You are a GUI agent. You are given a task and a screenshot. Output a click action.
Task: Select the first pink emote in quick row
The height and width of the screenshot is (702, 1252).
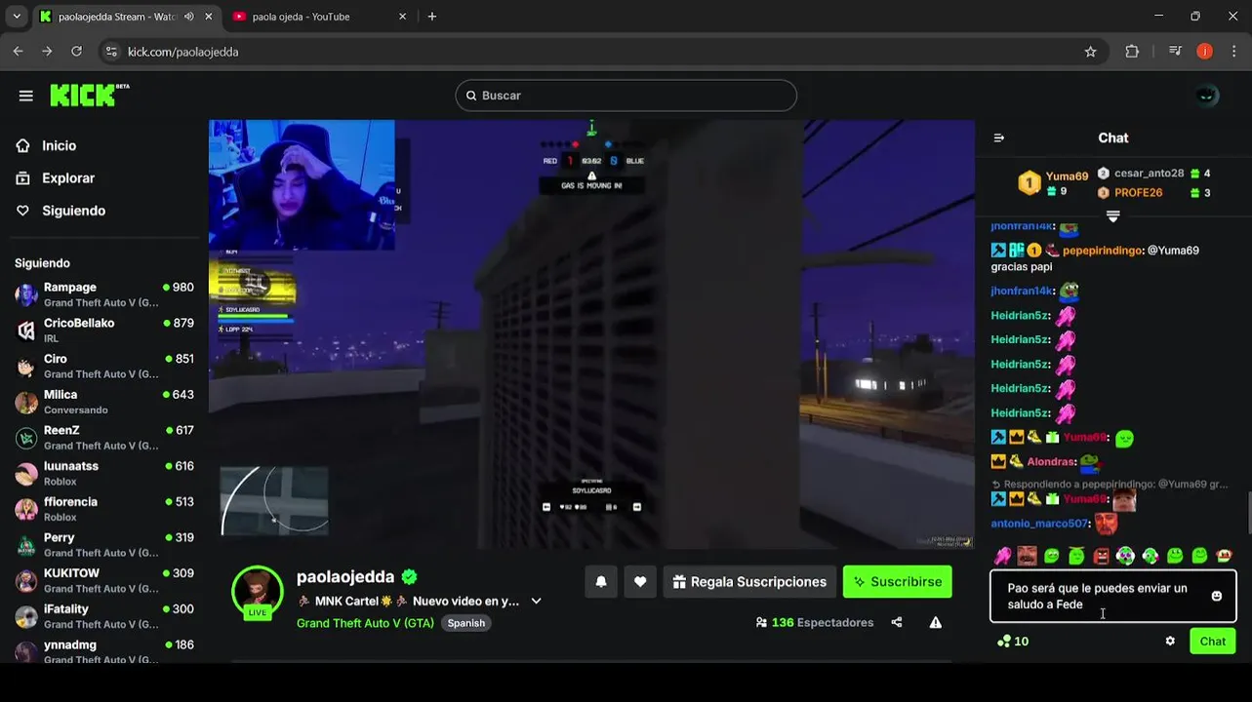click(1002, 556)
